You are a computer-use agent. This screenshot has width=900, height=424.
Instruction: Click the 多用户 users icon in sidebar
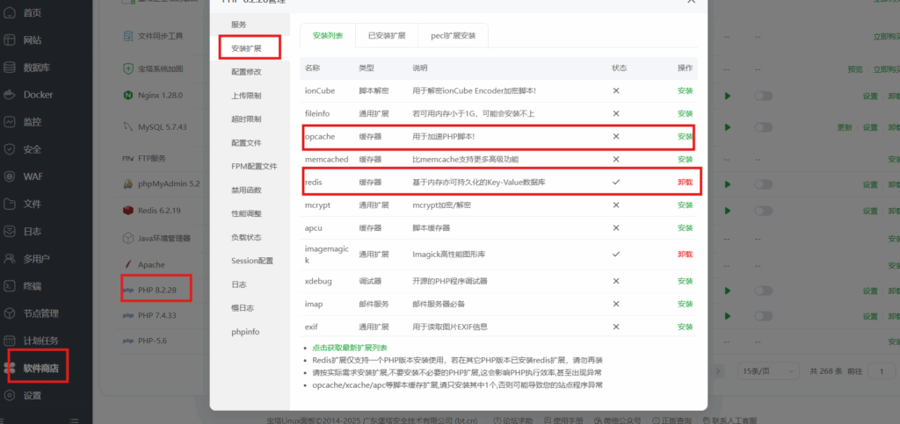tap(9, 258)
